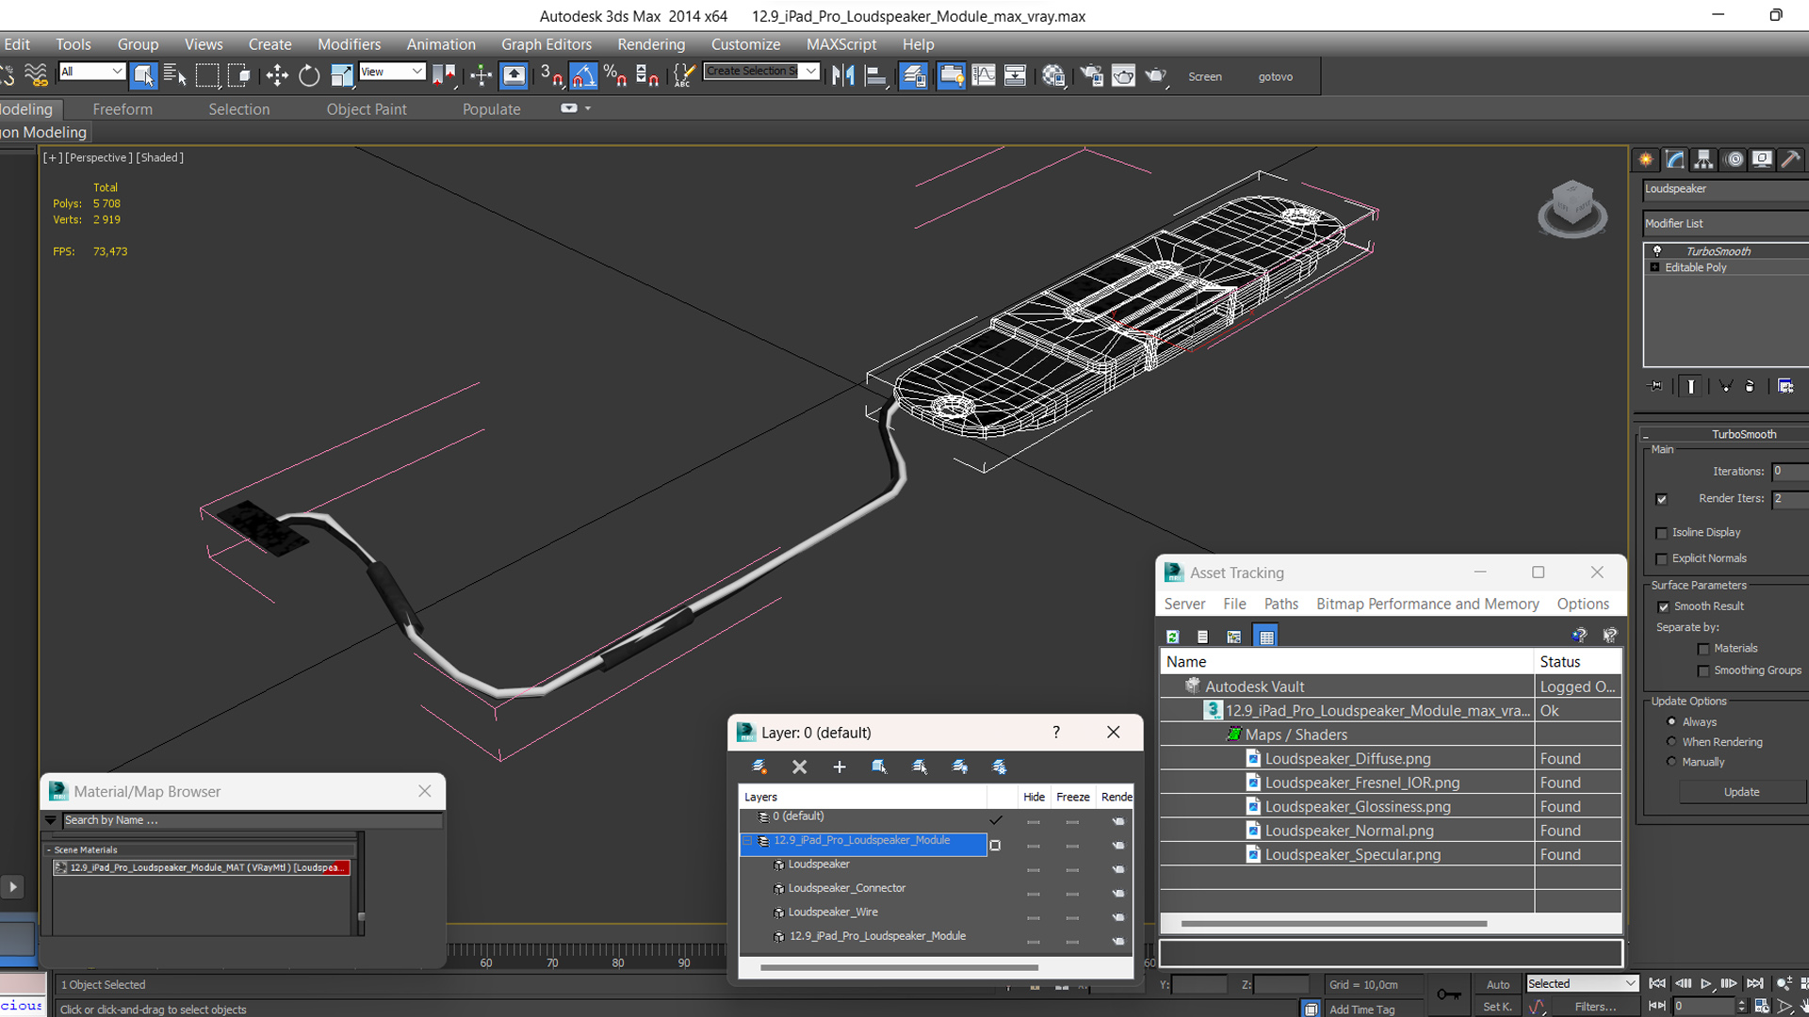Toggle current-layer box for 12.9_iPad_Pro_Loudspeaker_Module layer
Viewport: 1809px width, 1017px height.
pyautogui.click(x=995, y=846)
